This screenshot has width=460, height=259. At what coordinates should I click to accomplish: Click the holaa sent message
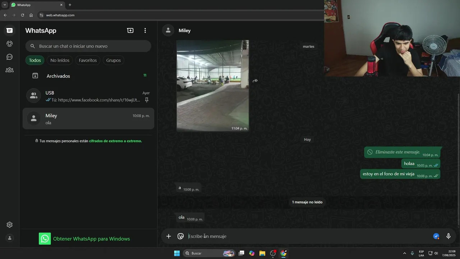tap(420, 164)
